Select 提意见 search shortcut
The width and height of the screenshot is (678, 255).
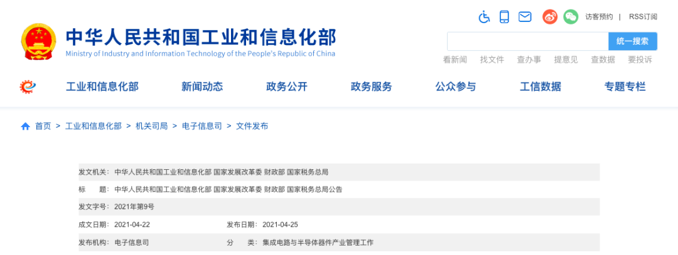click(566, 60)
